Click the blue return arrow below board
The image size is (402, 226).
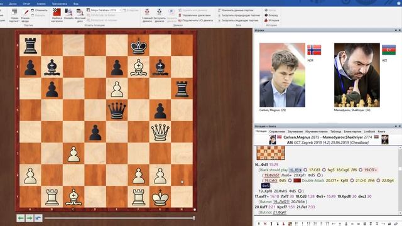pyautogui.click(x=38, y=218)
